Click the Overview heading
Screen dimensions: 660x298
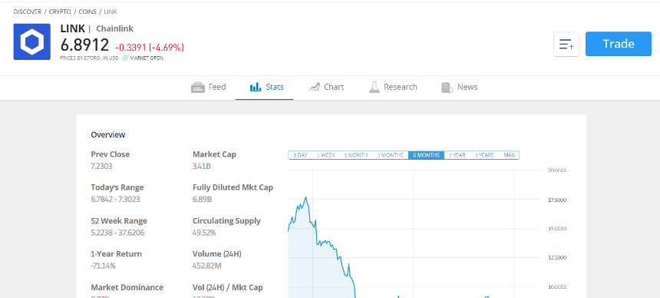click(108, 135)
